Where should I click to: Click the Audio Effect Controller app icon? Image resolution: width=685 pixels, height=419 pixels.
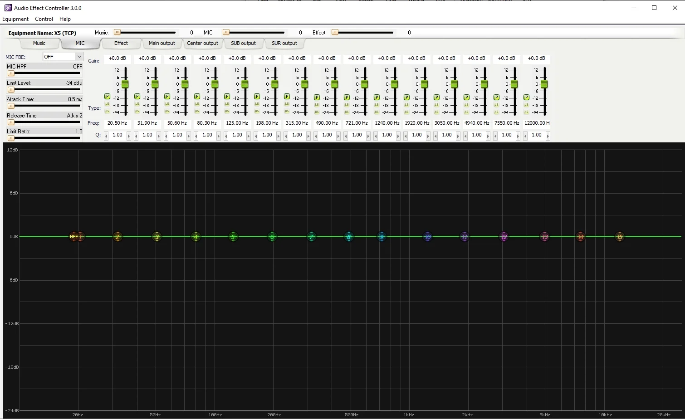coord(8,8)
